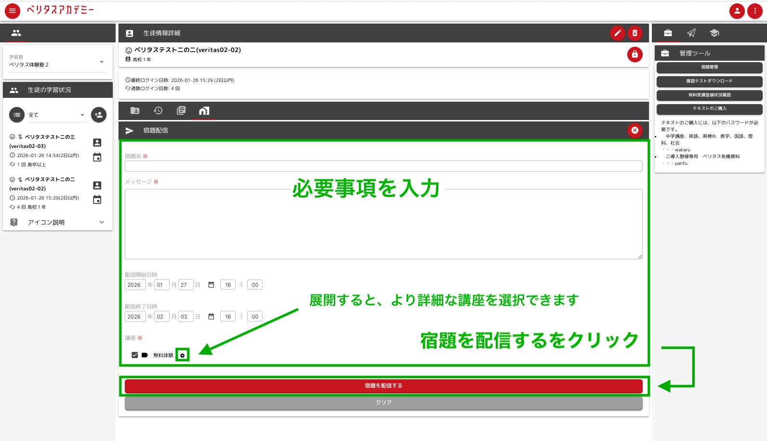This screenshot has height=441, width=767.
Task: Click the add student icon
Action: (x=99, y=115)
